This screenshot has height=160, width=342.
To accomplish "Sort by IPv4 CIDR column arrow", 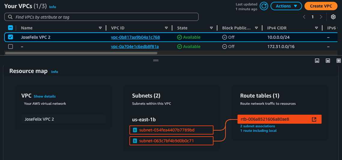I will click(x=316, y=28).
